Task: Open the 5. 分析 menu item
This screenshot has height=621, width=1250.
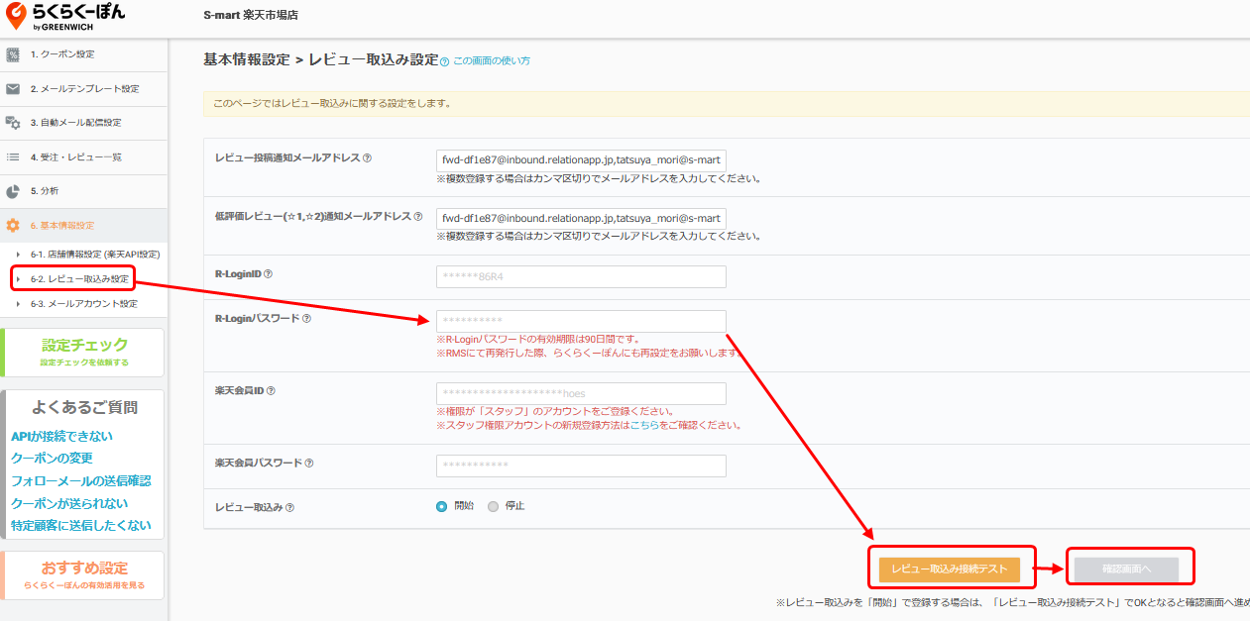Action: (x=45, y=191)
